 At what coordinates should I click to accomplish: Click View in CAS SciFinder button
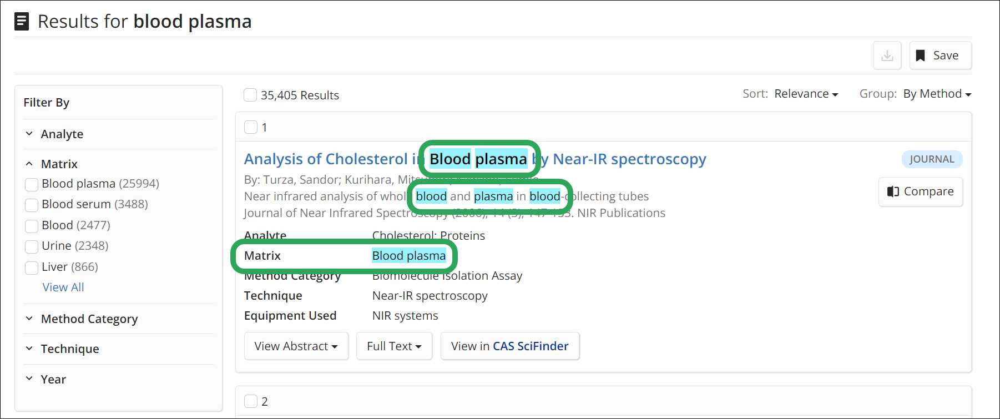510,346
